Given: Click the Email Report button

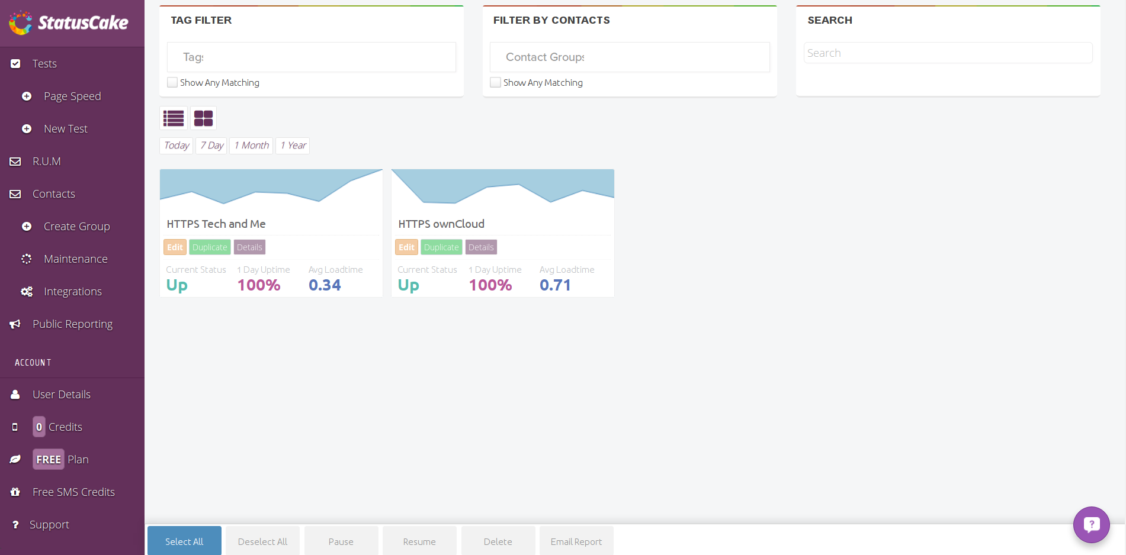Looking at the screenshot, I should (x=576, y=541).
